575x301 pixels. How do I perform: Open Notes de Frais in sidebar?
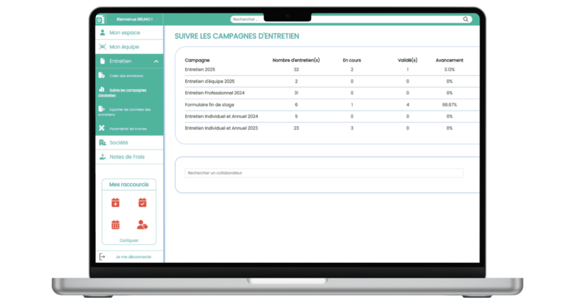[126, 157]
